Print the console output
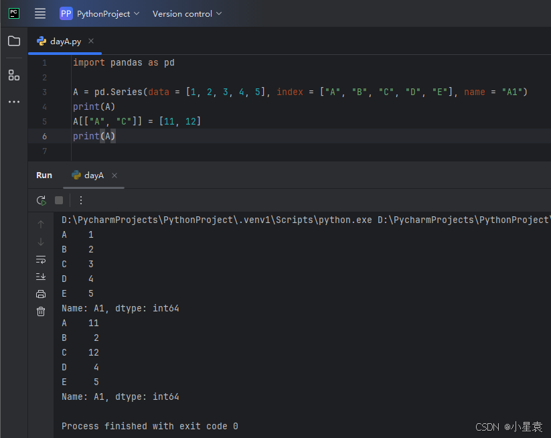 coord(41,294)
